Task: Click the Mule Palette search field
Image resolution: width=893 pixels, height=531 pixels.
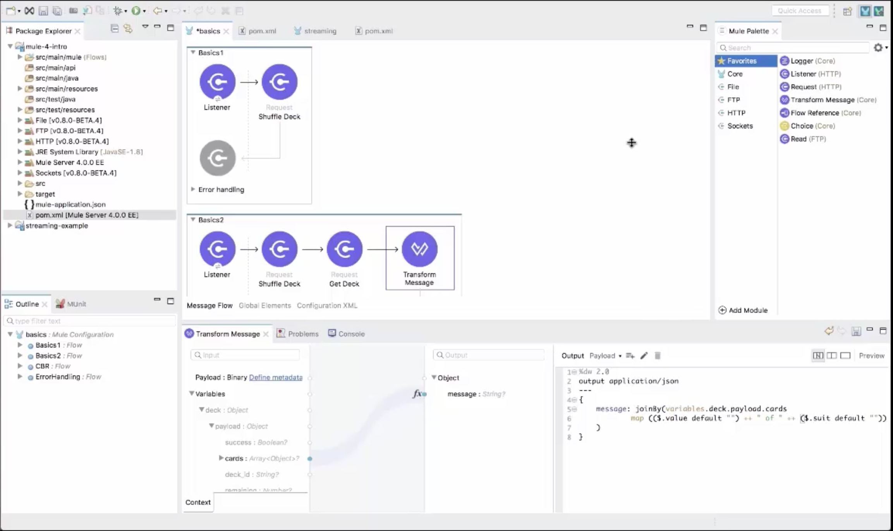Action: 794,48
